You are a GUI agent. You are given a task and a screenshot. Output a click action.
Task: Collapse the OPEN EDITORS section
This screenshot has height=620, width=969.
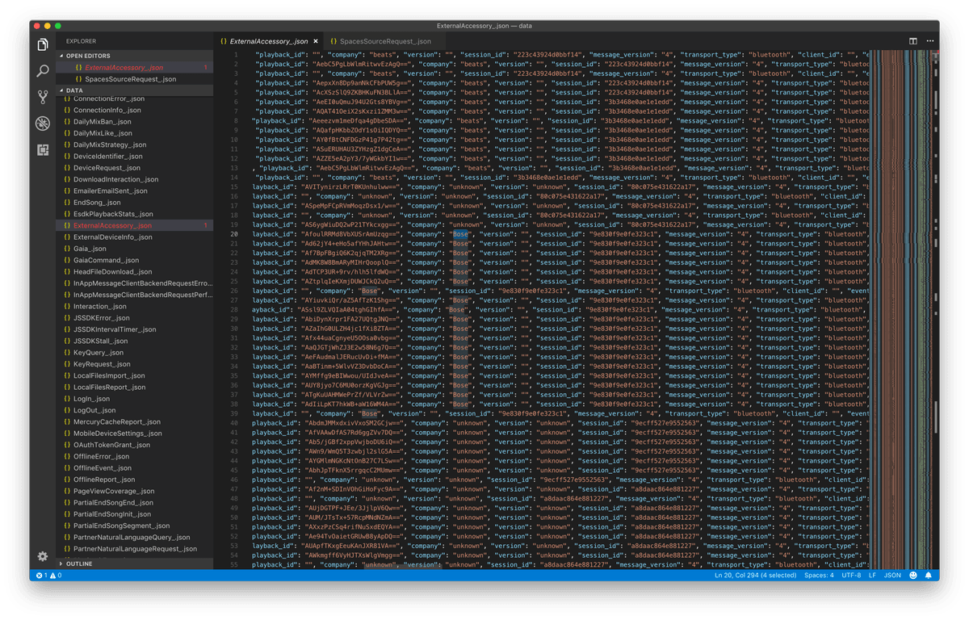click(x=87, y=56)
